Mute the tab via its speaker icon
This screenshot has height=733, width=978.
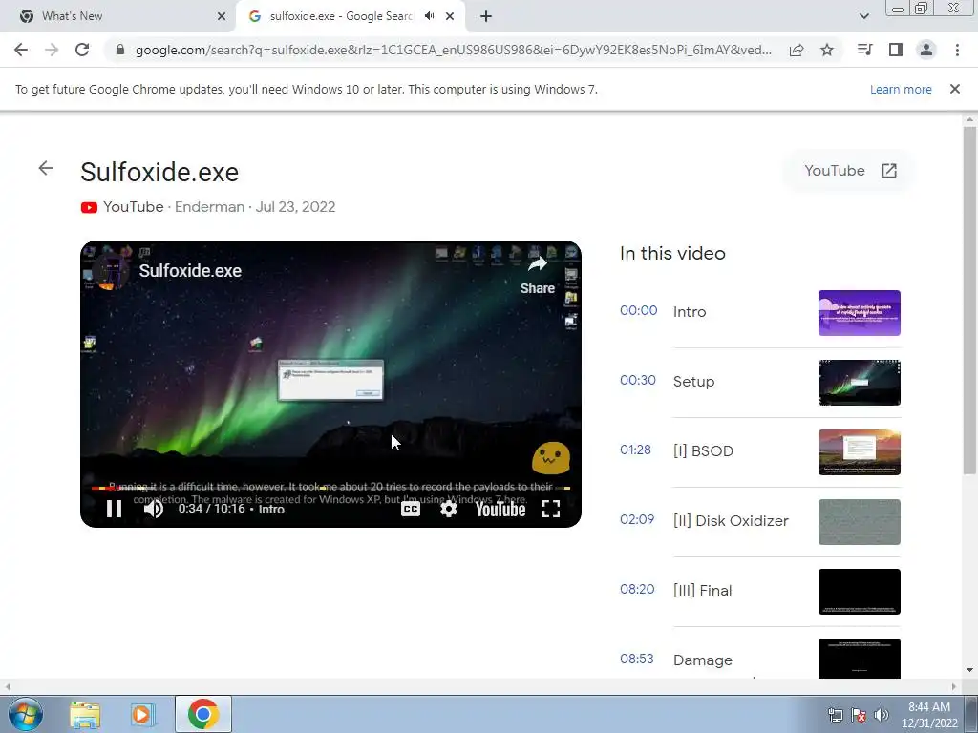click(x=429, y=16)
